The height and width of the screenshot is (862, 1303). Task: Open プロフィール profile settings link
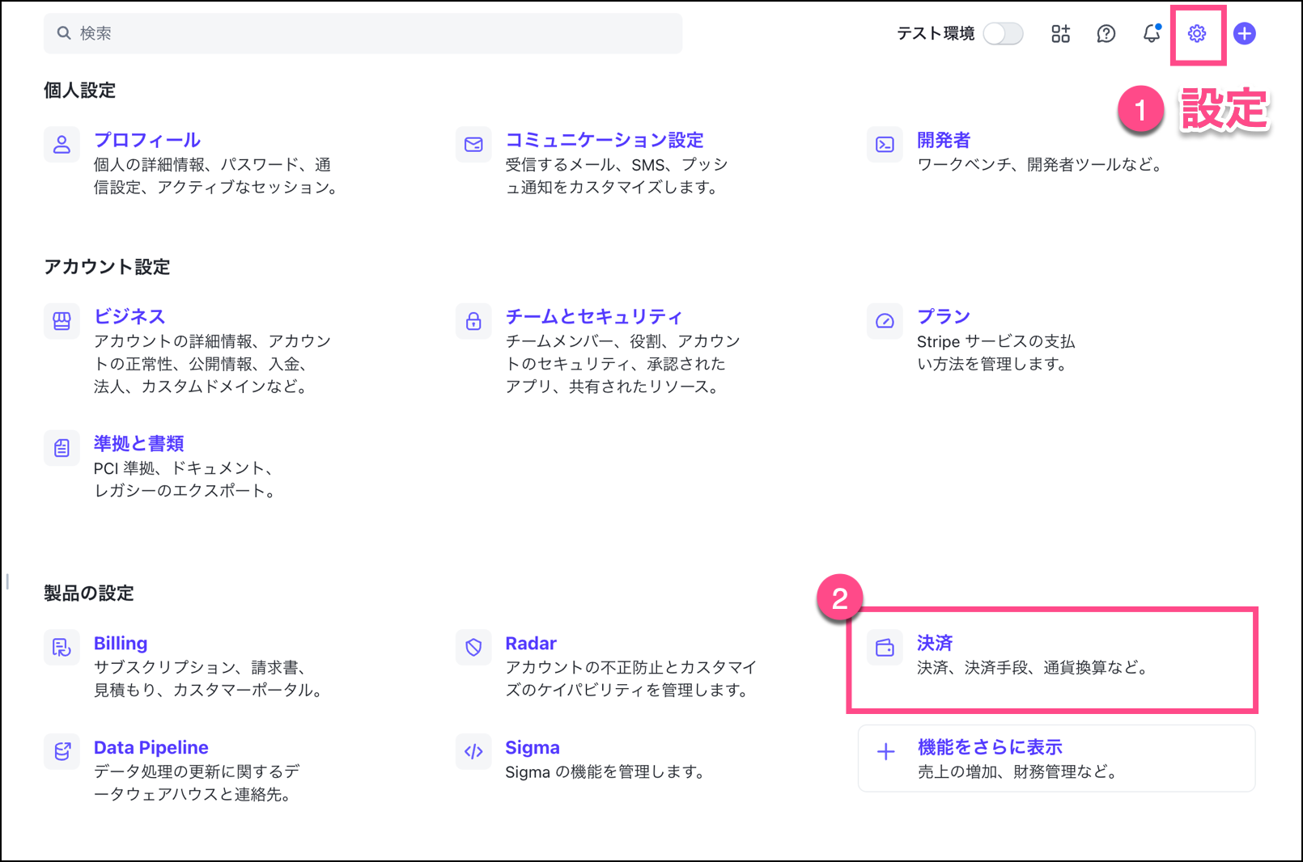click(x=147, y=140)
